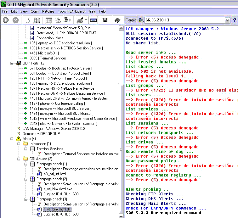
Task: Click the UDP Ports network icon
Action: (19, 63)
